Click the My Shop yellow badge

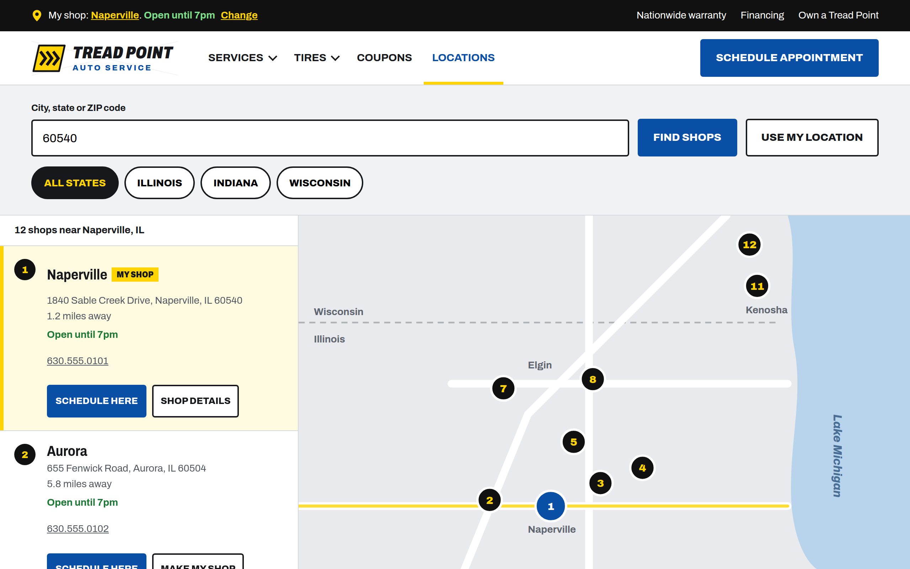pyautogui.click(x=135, y=275)
